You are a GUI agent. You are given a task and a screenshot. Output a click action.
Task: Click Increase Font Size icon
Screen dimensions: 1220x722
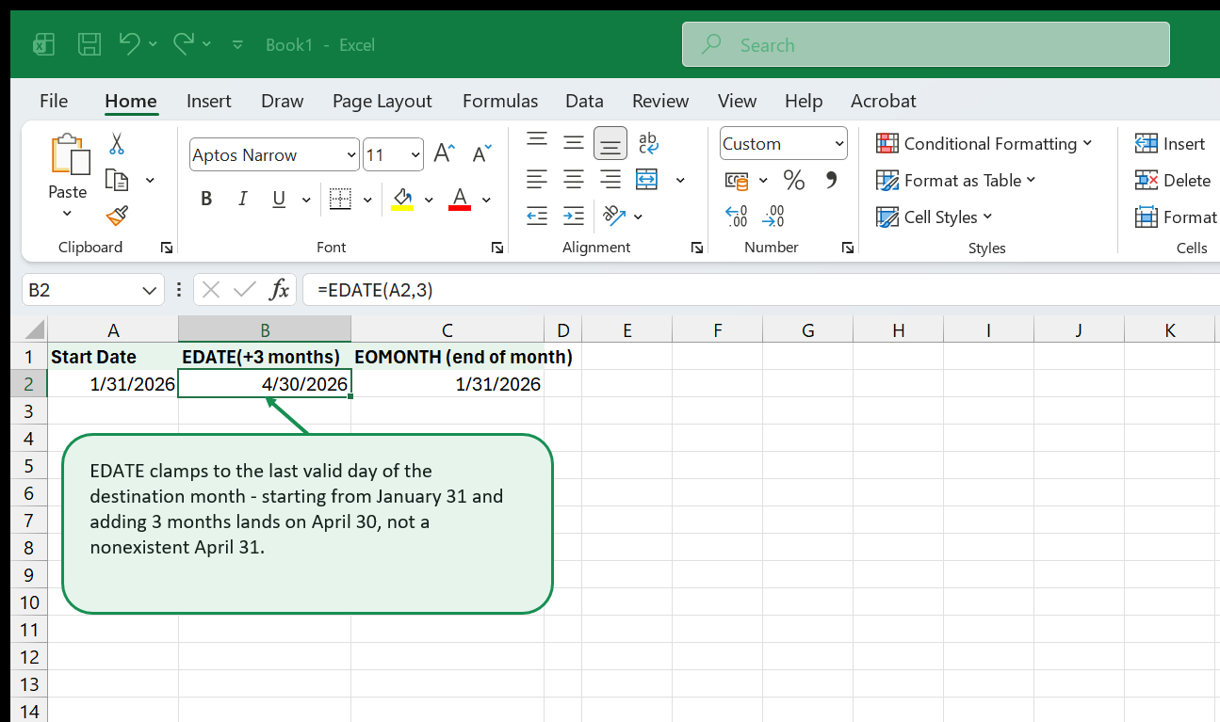pos(444,154)
